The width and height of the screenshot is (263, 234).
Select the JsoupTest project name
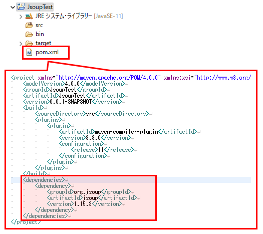coord(40,7)
